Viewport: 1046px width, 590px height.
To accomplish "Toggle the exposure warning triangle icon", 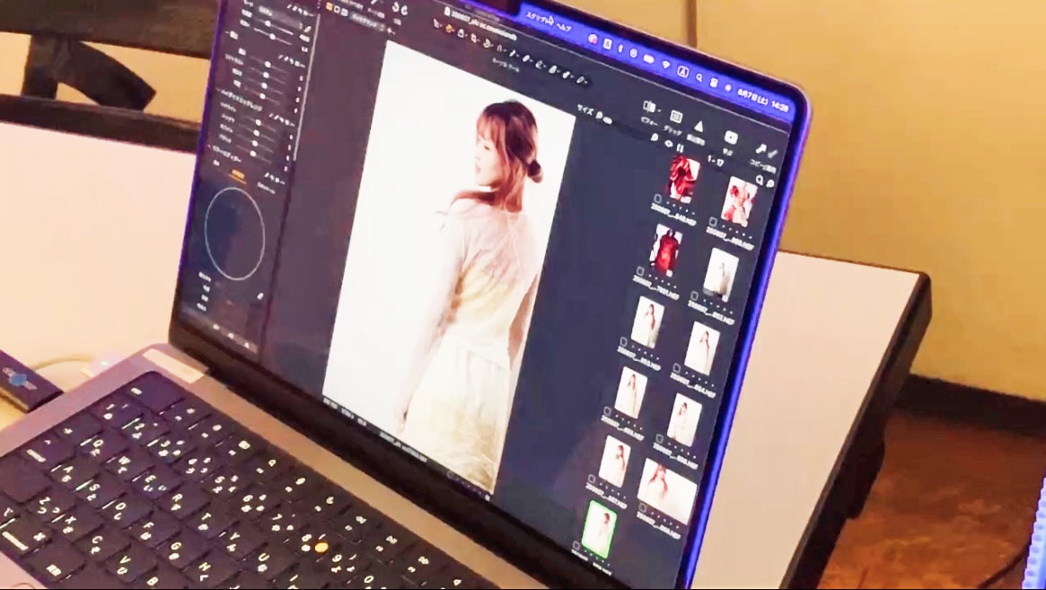I will (699, 126).
